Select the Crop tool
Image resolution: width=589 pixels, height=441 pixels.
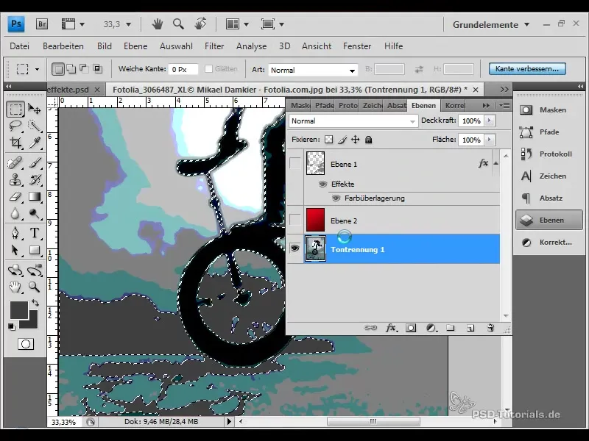[15, 143]
